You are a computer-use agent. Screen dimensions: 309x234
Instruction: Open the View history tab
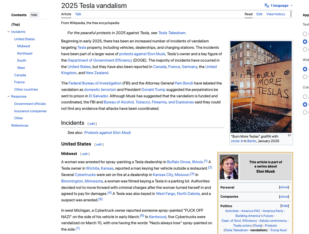276,14
